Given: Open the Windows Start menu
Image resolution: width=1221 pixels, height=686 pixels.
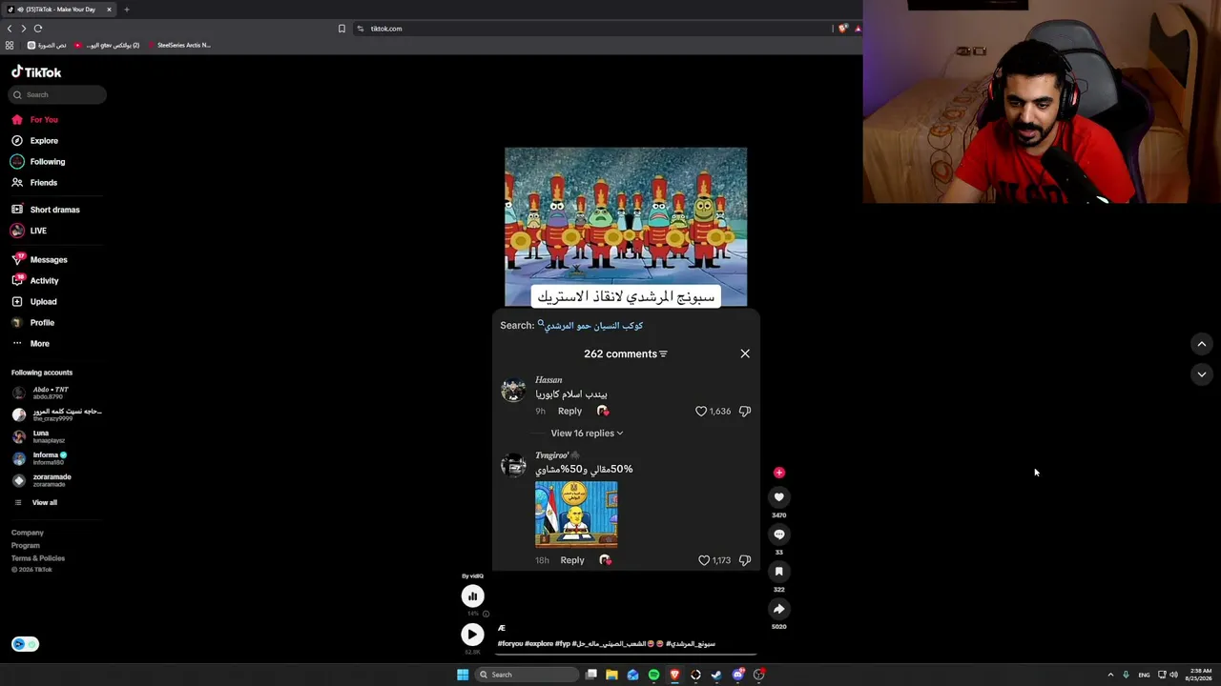Looking at the screenshot, I should (x=463, y=675).
